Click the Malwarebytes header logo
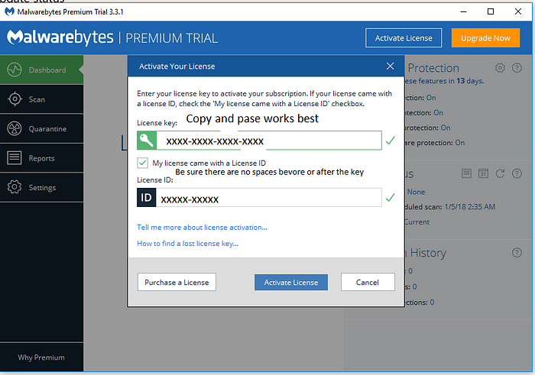Viewport: 535px width, 375px height. click(60, 37)
